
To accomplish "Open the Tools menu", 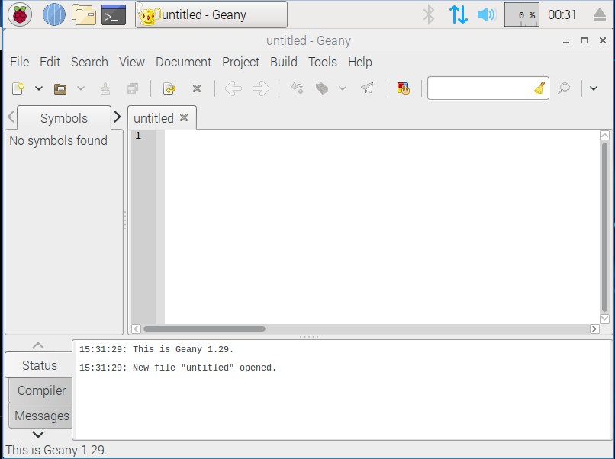I will [323, 62].
